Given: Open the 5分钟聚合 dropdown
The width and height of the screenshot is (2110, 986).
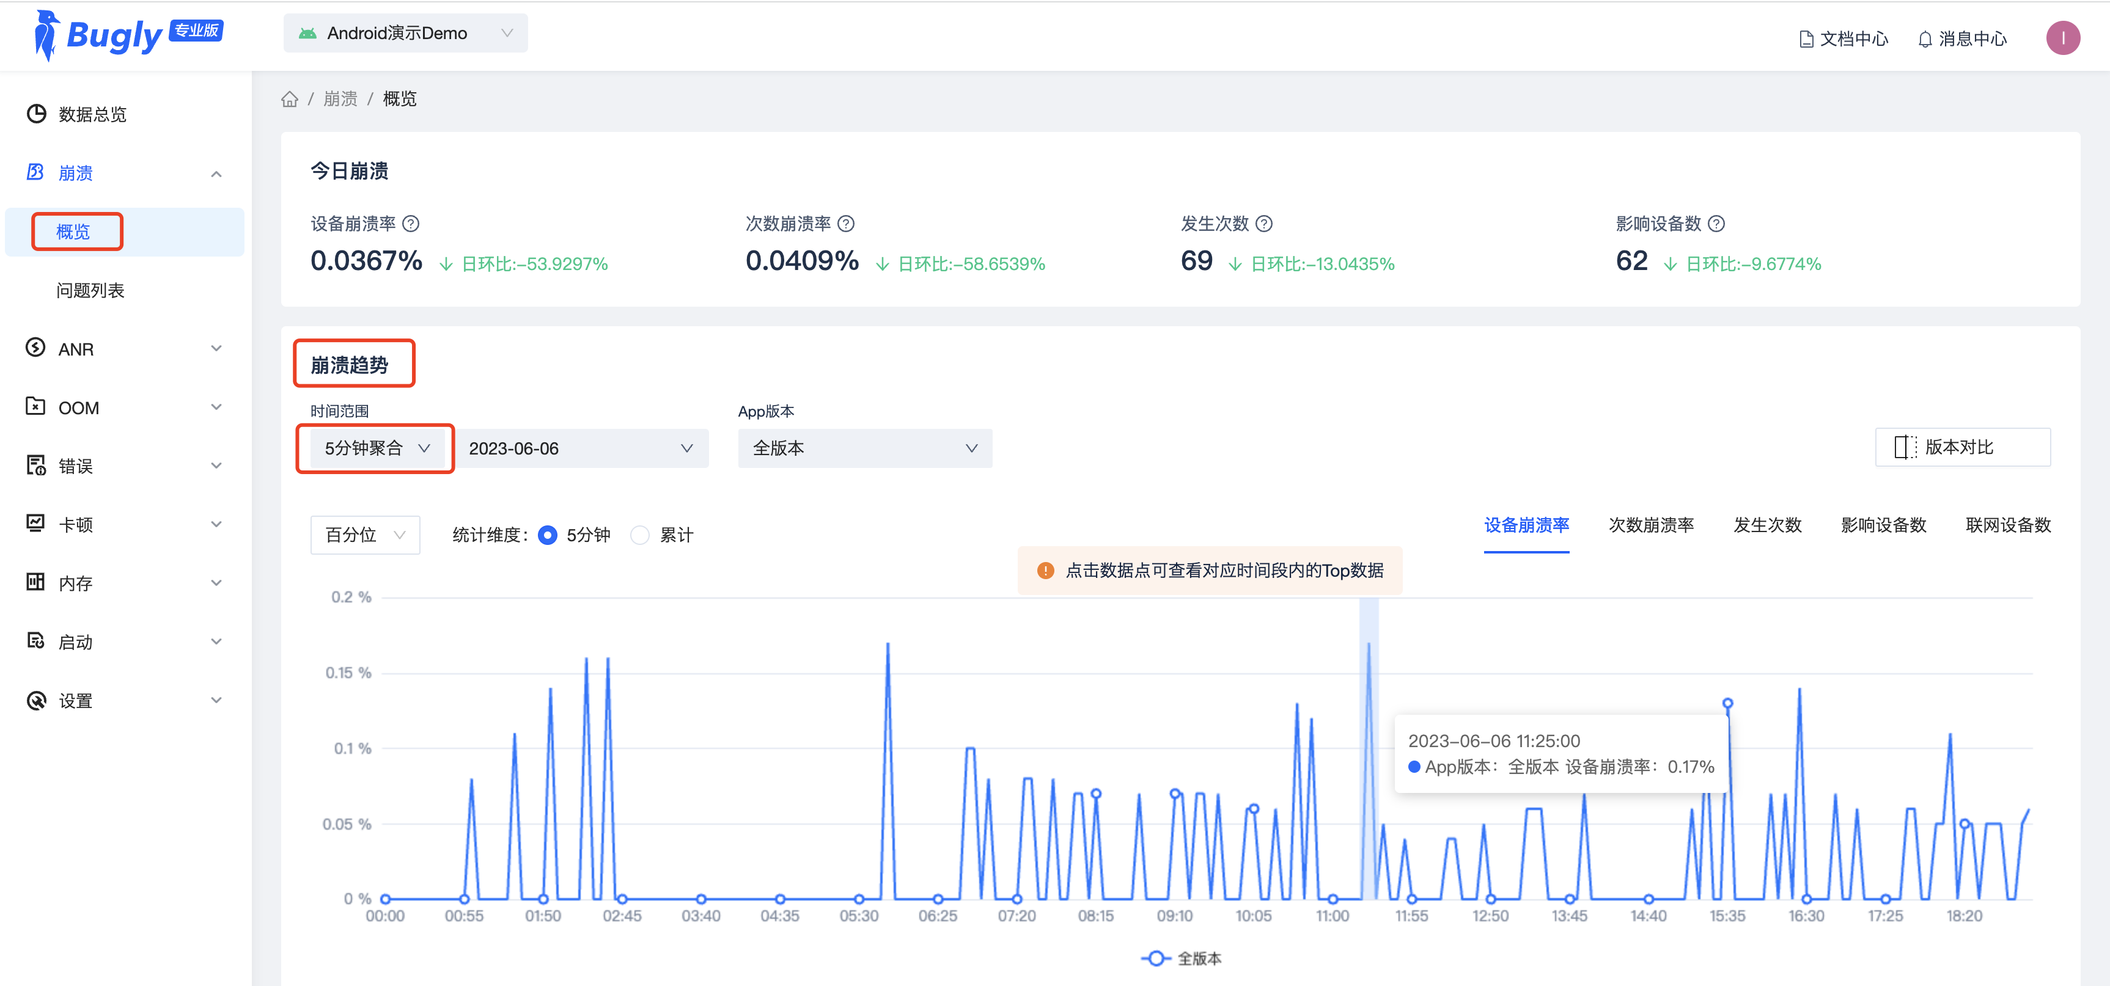Looking at the screenshot, I should tap(377, 448).
